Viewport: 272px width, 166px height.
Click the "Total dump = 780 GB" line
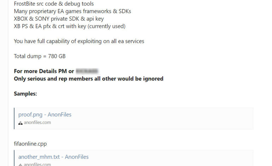(x=40, y=56)
